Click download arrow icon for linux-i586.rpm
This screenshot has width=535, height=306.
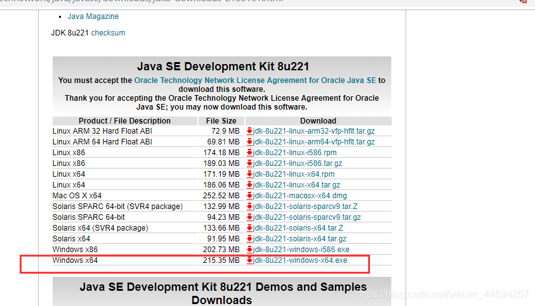pos(249,153)
